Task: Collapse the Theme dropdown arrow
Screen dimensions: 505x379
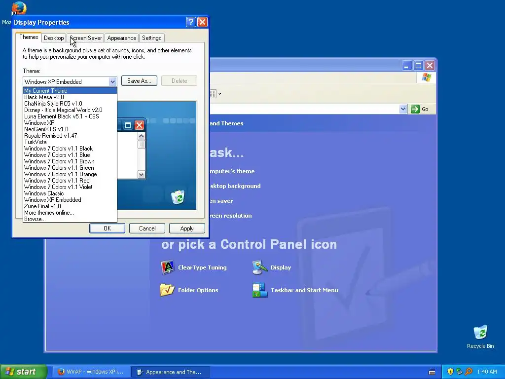Action: tap(112, 81)
